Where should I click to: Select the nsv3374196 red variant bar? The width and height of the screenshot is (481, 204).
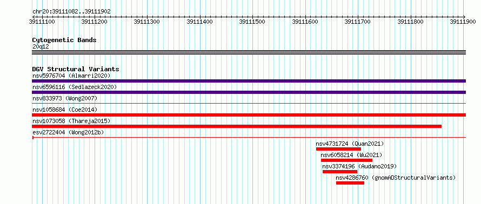pos(340,172)
